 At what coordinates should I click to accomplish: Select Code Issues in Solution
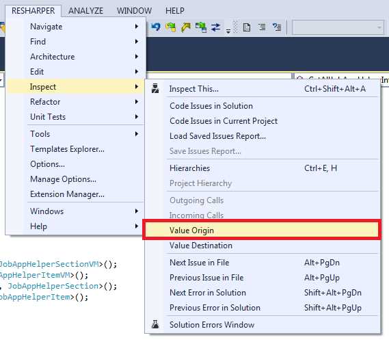(263, 106)
